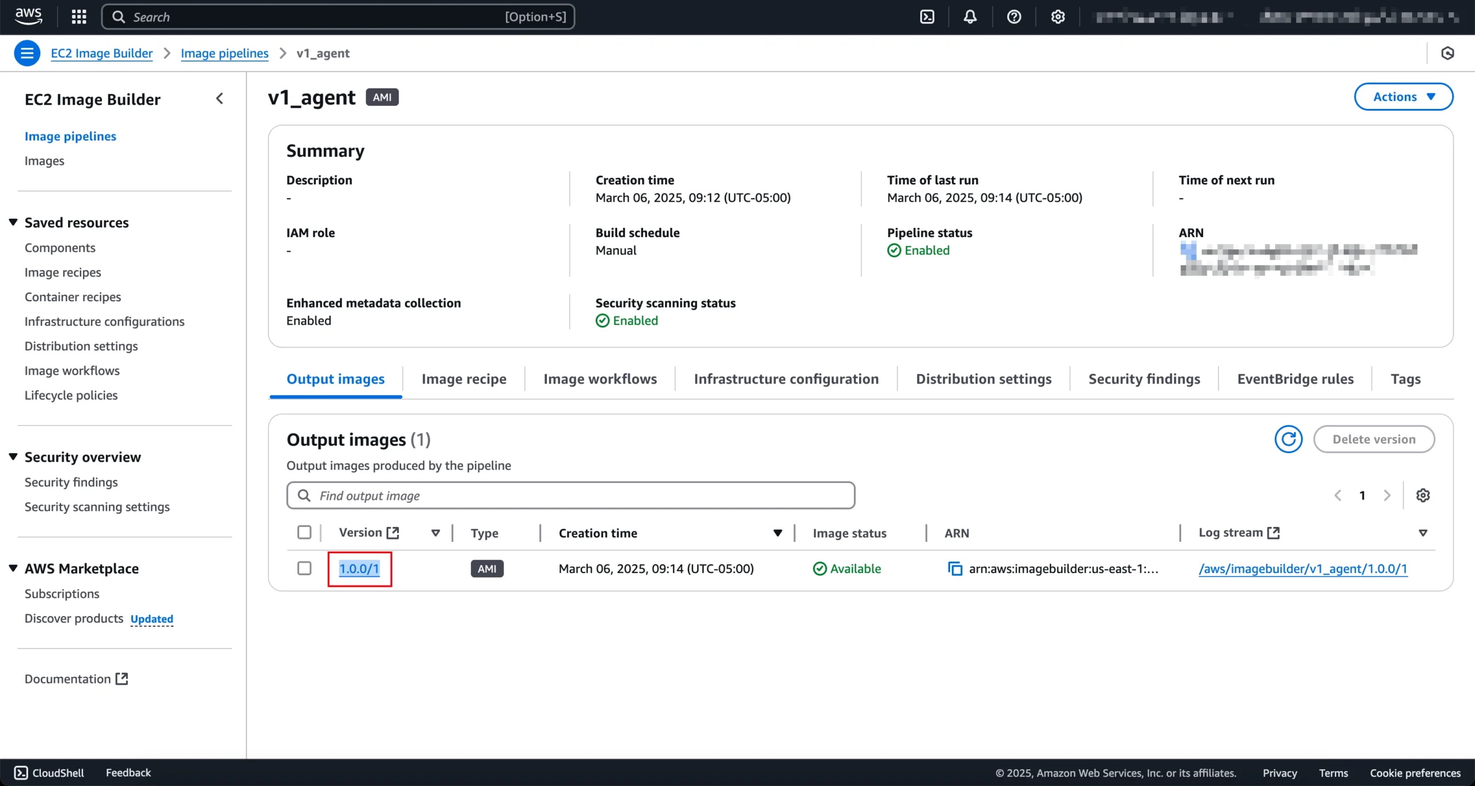The image size is (1475, 786).
Task: Collapse the AWS Marketplace section
Action: click(13, 568)
